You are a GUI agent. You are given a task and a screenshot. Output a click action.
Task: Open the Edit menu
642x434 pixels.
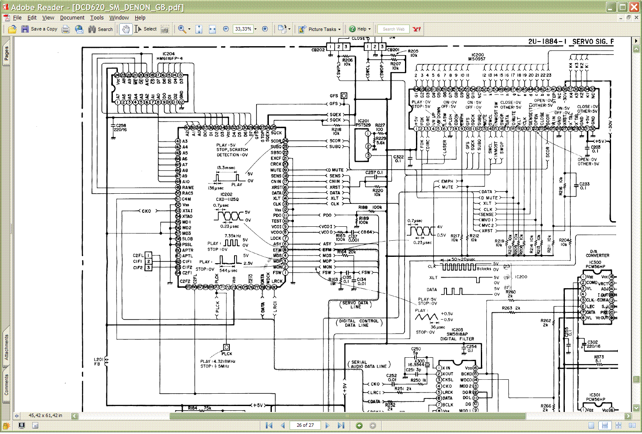[x=32, y=18]
